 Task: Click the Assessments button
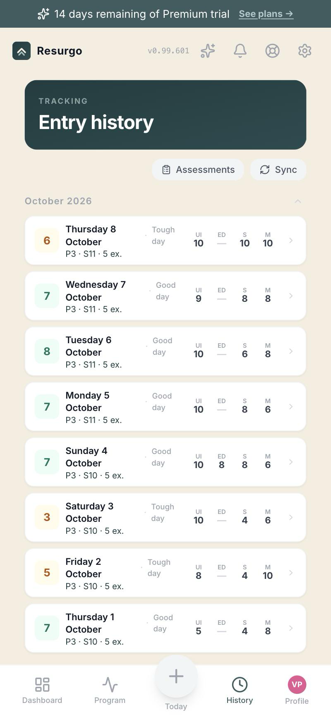(x=198, y=170)
